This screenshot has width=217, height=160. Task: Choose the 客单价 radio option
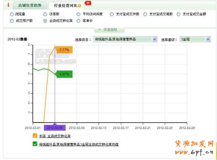pyautogui.click(x=78, y=21)
